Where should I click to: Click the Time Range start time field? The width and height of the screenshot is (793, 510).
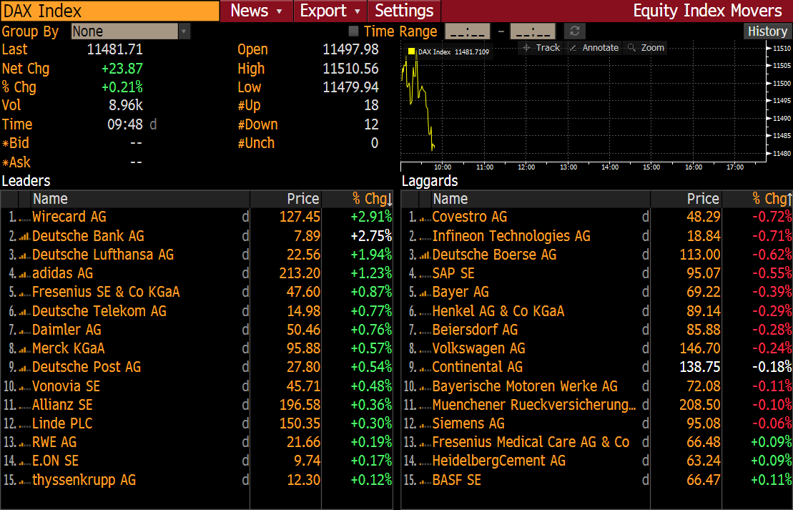click(468, 31)
